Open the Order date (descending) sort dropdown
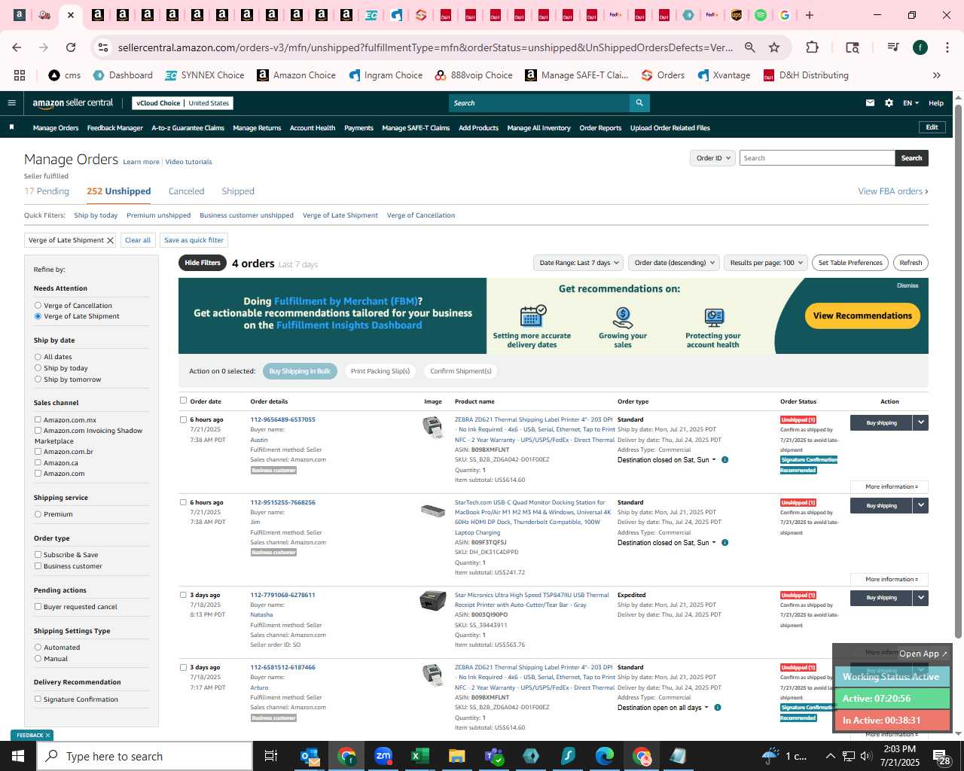Viewport: 964px width, 771px height. click(673, 263)
